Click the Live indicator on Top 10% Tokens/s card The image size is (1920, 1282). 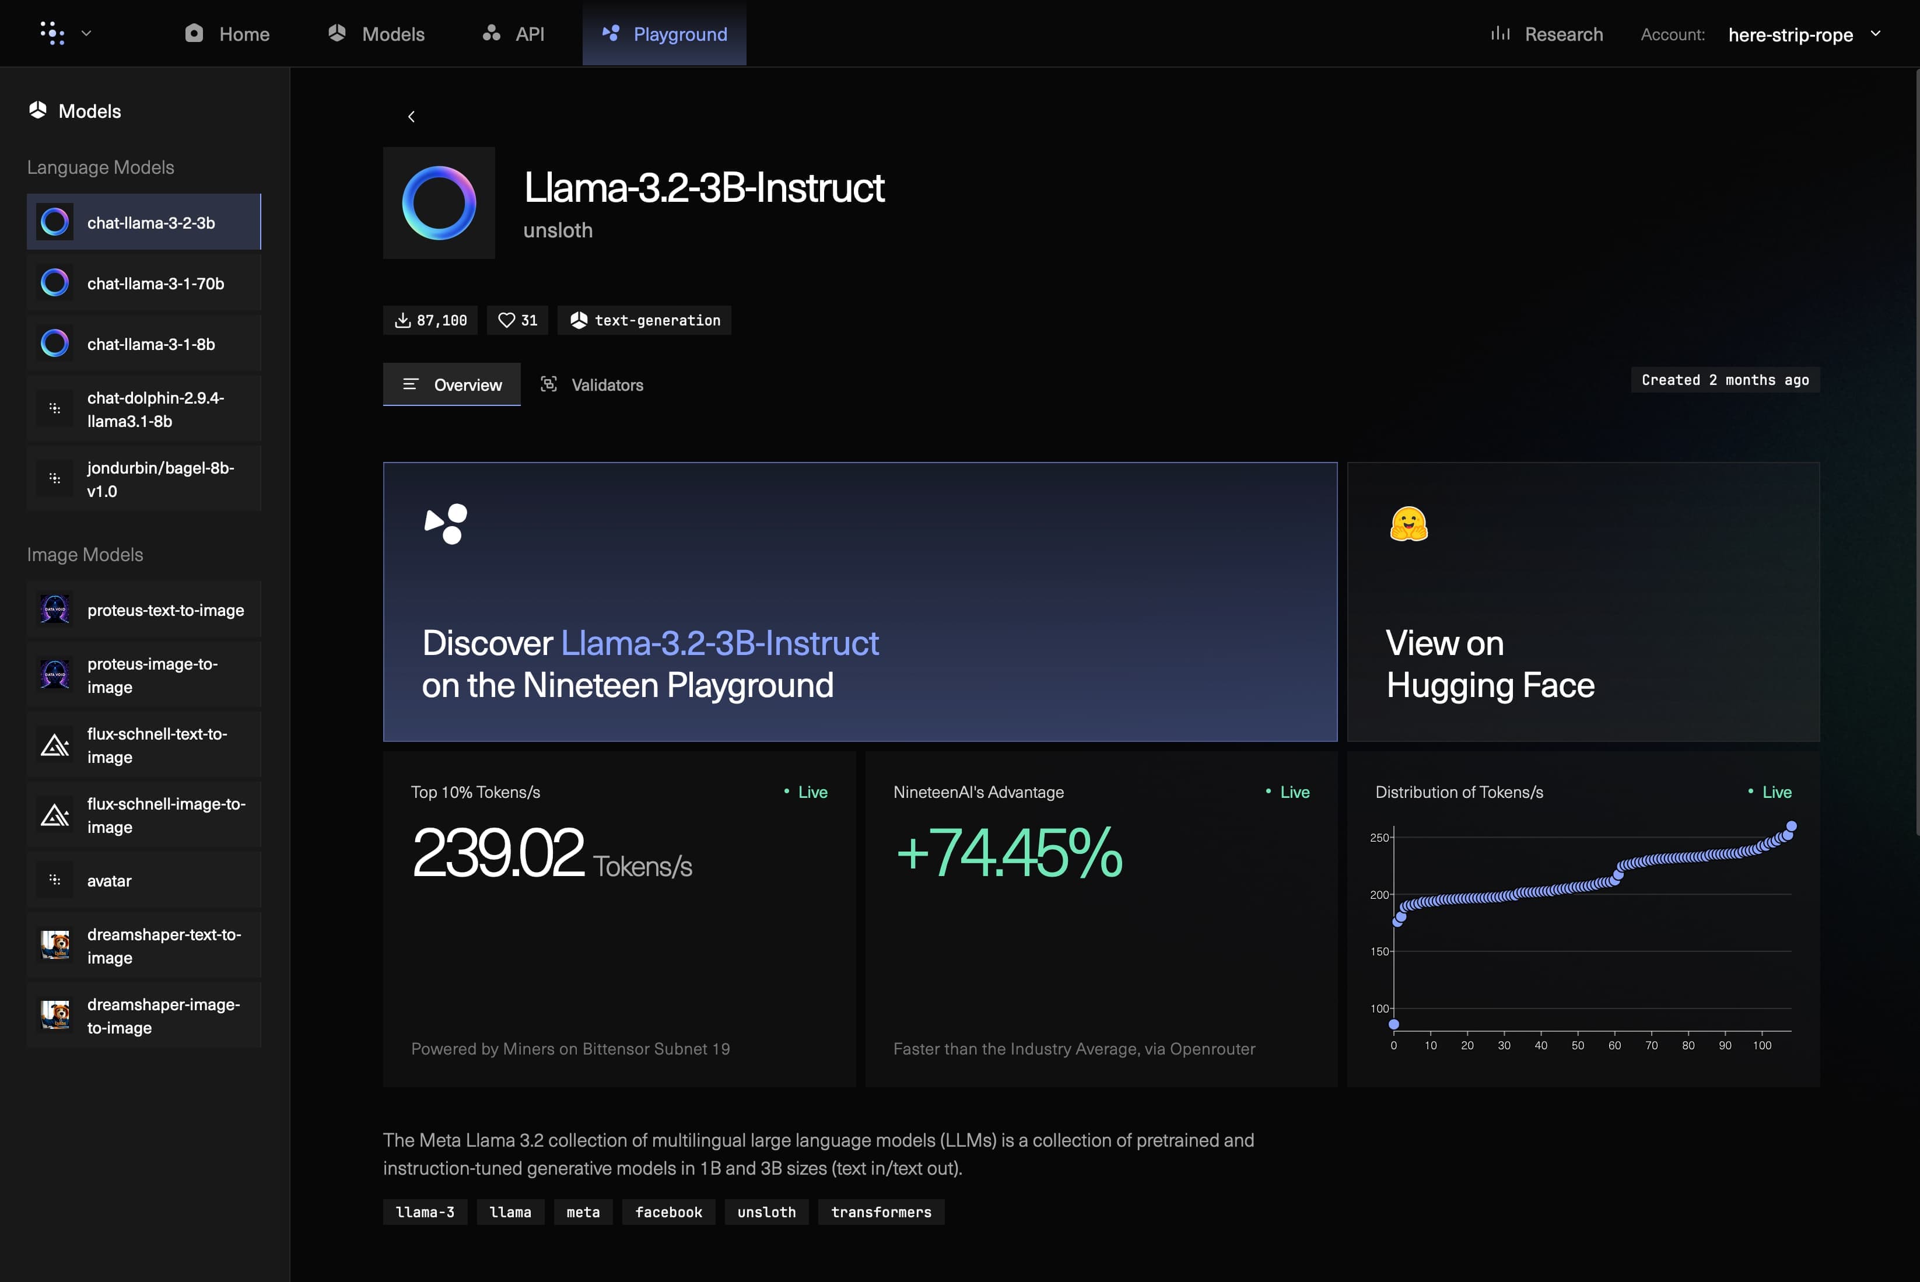click(x=805, y=791)
